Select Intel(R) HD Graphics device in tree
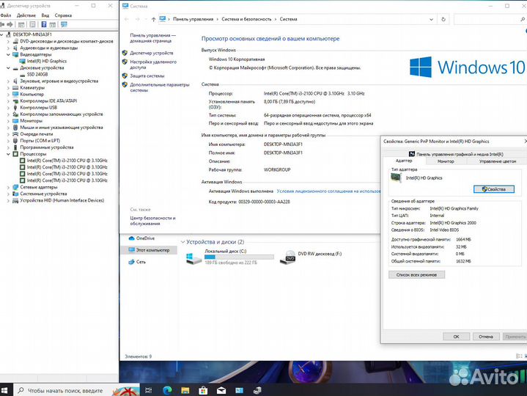Screen dimensions: 527x396 point(47,61)
